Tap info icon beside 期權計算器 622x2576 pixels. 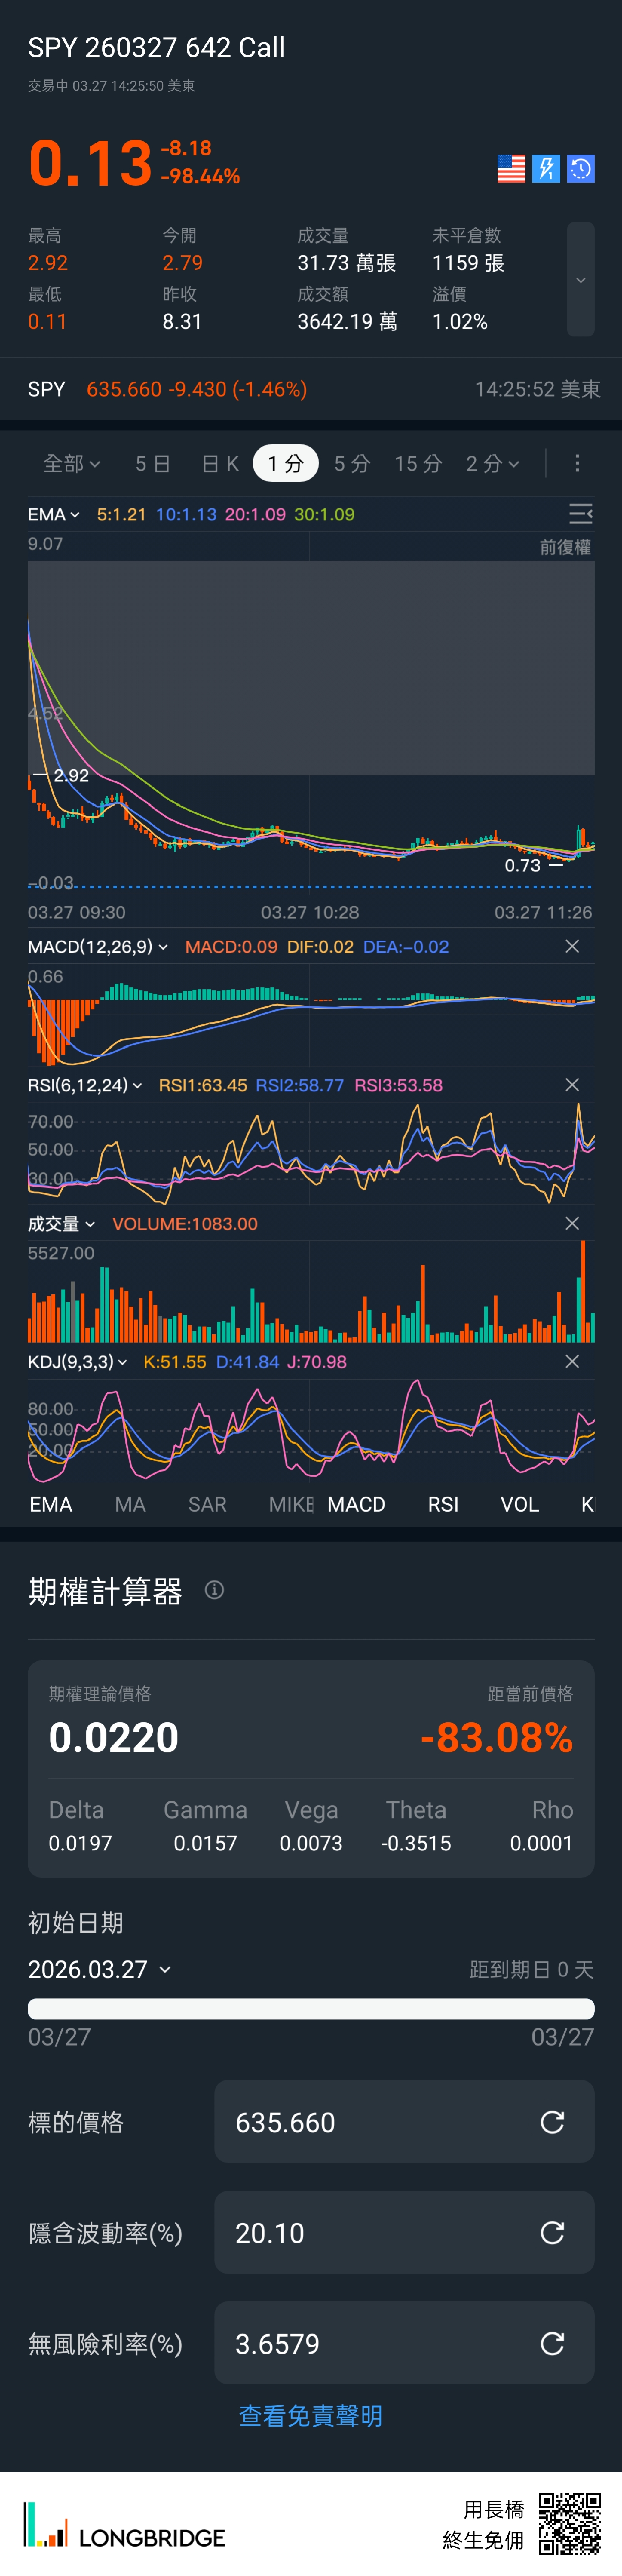pyautogui.click(x=214, y=1590)
